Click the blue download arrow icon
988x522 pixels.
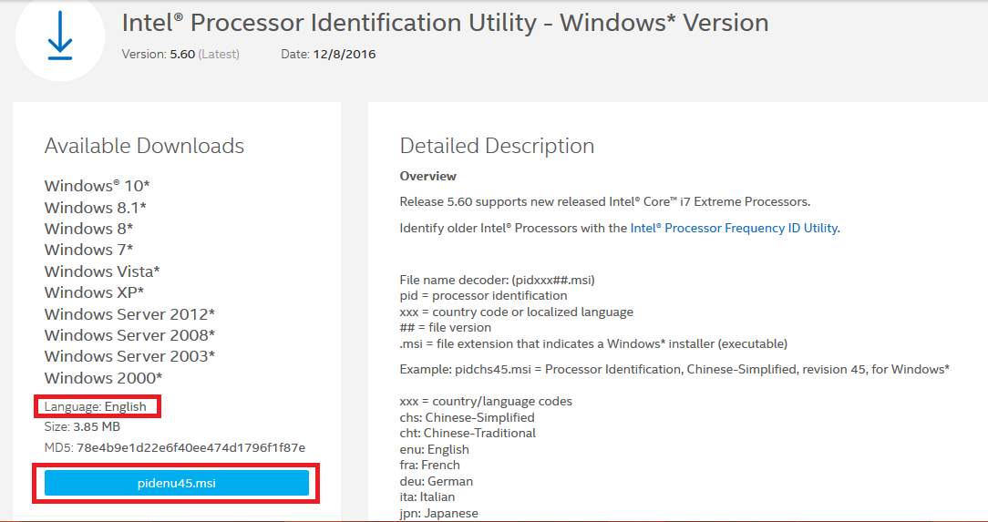click(x=60, y=36)
